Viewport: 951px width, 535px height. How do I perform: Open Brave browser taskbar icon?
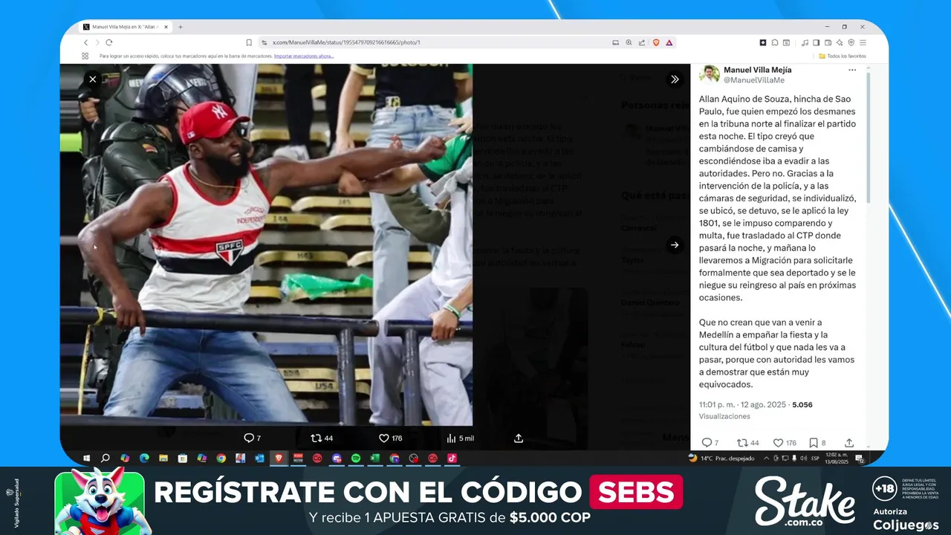pos(279,458)
